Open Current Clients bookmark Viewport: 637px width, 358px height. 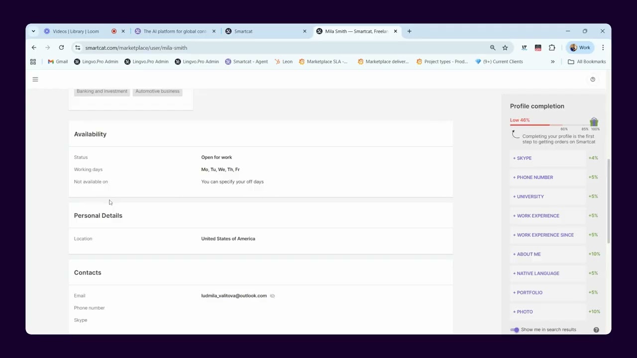pyautogui.click(x=499, y=62)
